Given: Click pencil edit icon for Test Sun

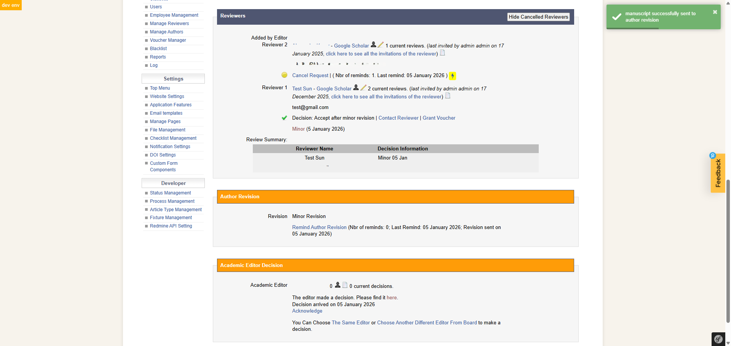Looking at the screenshot, I should [x=363, y=88].
